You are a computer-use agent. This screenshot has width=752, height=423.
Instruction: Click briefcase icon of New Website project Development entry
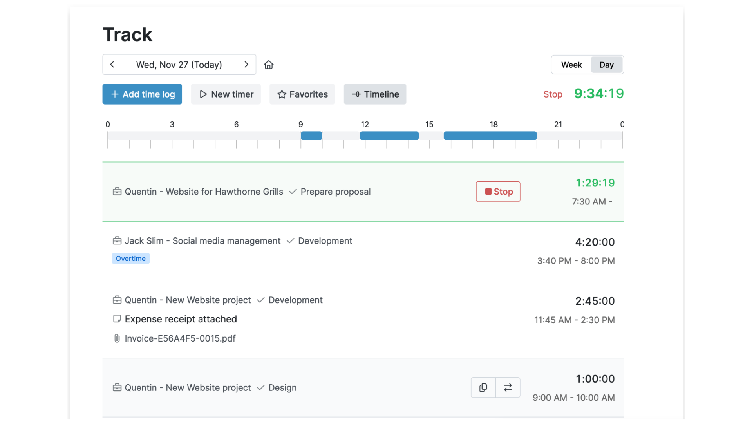point(117,300)
